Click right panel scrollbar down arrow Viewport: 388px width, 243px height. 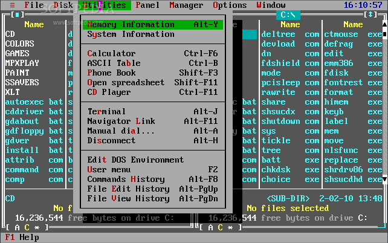(x=385, y=179)
